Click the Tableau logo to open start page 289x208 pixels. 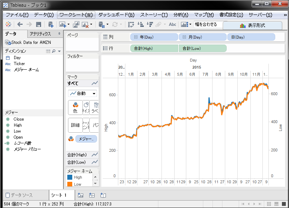click(x=8, y=25)
